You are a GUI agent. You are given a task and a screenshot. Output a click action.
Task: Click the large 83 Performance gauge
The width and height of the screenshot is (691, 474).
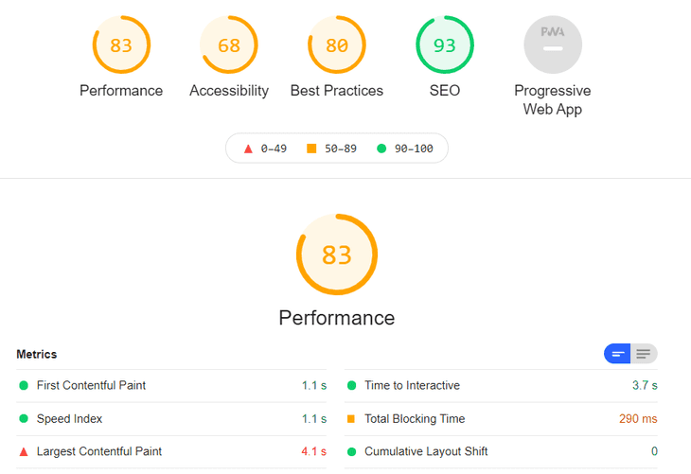tap(337, 255)
